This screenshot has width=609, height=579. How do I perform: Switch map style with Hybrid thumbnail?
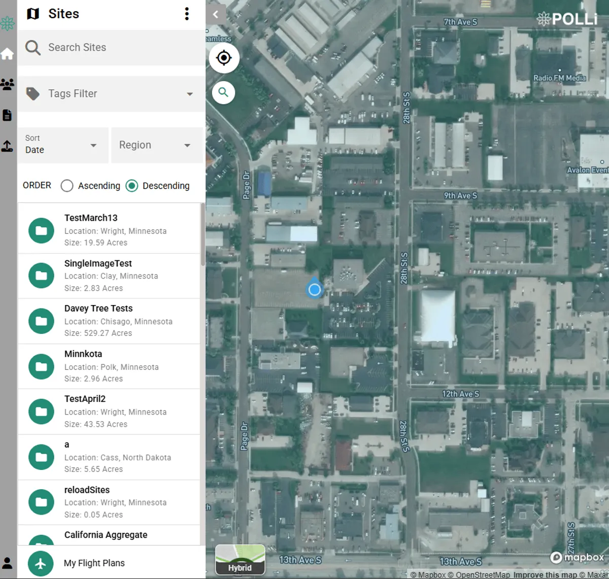click(x=240, y=560)
